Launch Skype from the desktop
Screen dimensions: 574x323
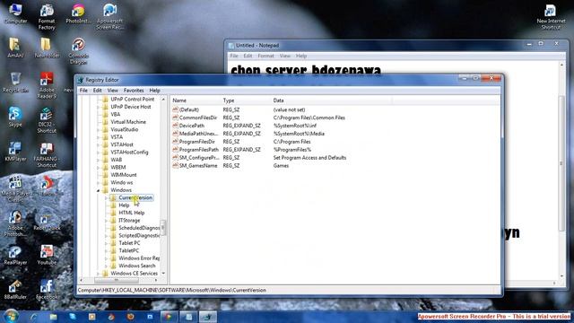click(15, 117)
